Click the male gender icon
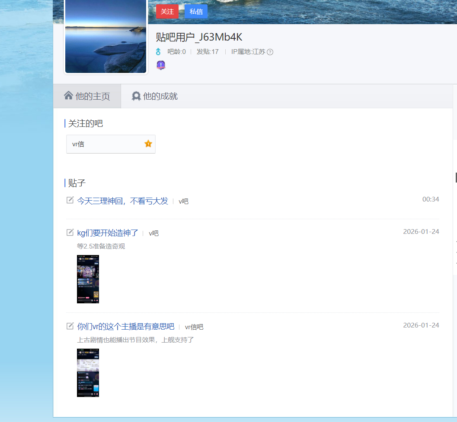The height and width of the screenshot is (422, 457). (158, 52)
